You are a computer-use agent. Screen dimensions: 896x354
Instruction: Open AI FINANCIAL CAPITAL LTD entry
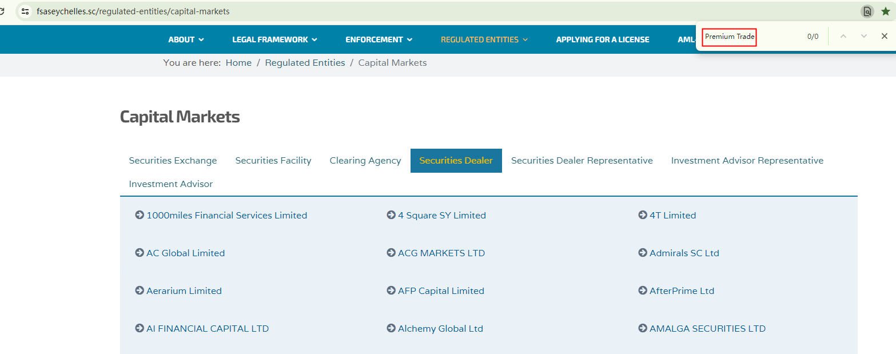click(x=207, y=329)
